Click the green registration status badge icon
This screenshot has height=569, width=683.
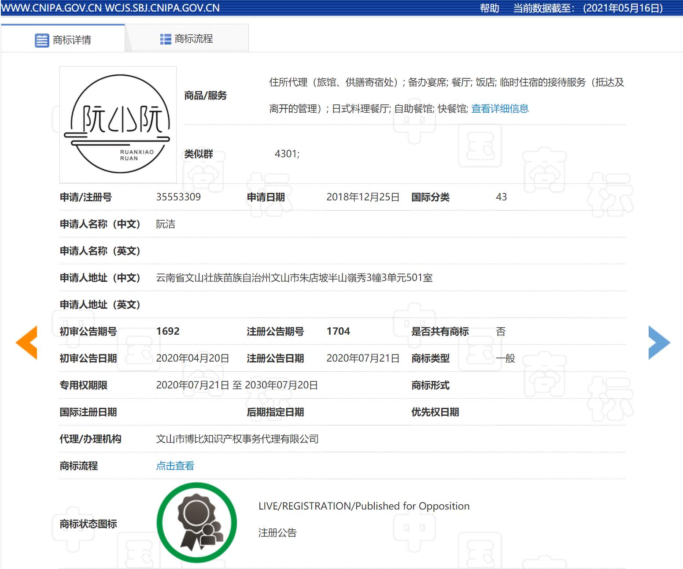pos(197,523)
